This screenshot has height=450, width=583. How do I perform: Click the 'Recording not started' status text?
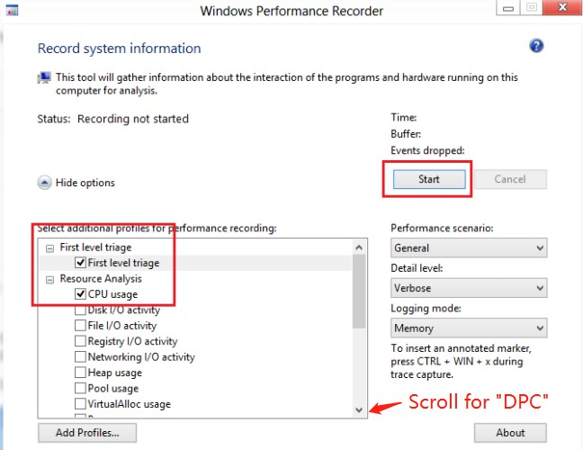pos(133,119)
